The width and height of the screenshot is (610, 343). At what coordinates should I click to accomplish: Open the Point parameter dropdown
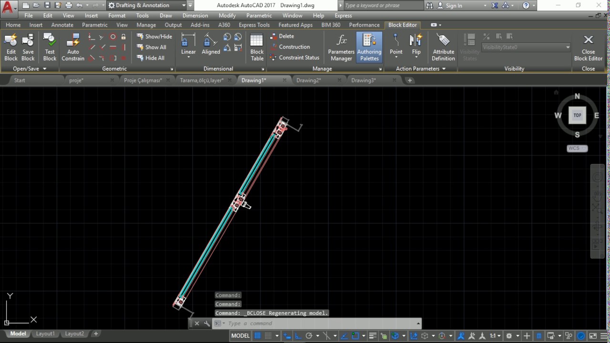click(x=396, y=58)
